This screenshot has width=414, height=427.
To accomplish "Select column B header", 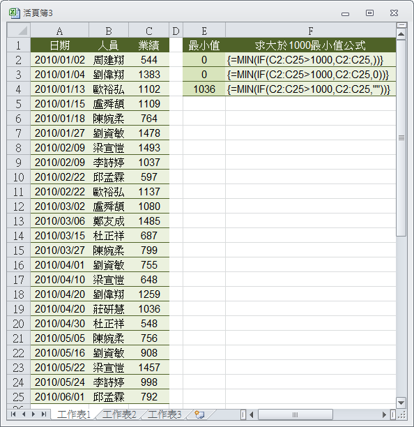I will coord(109,31).
